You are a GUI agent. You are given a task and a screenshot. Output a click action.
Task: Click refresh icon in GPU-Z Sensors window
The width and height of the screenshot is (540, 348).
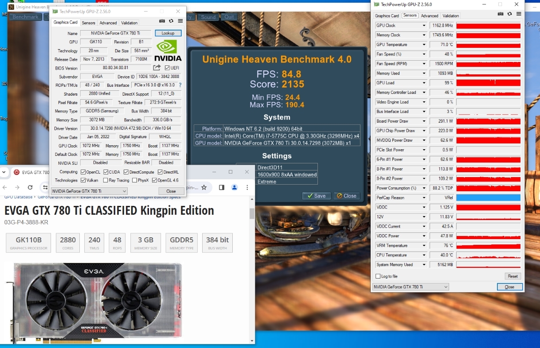[509, 14]
